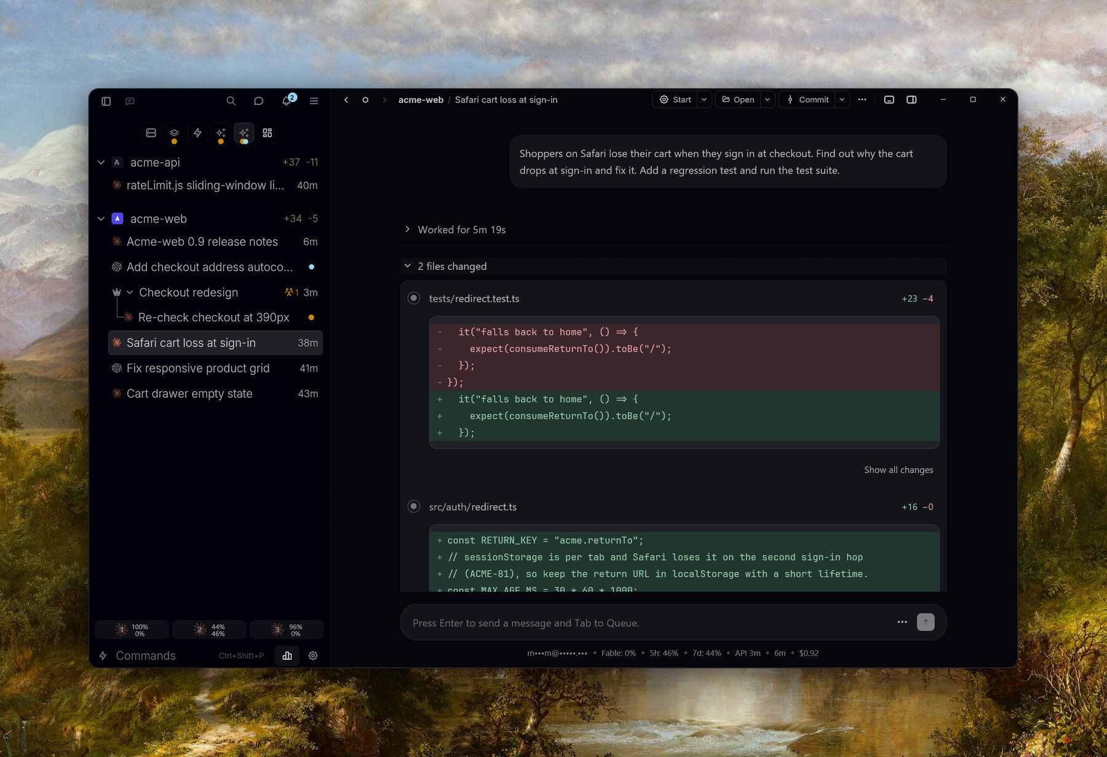Image resolution: width=1107 pixels, height=757 pixels.
Task: Toggle the bottom panel layout icon
Action: (889, 100)
